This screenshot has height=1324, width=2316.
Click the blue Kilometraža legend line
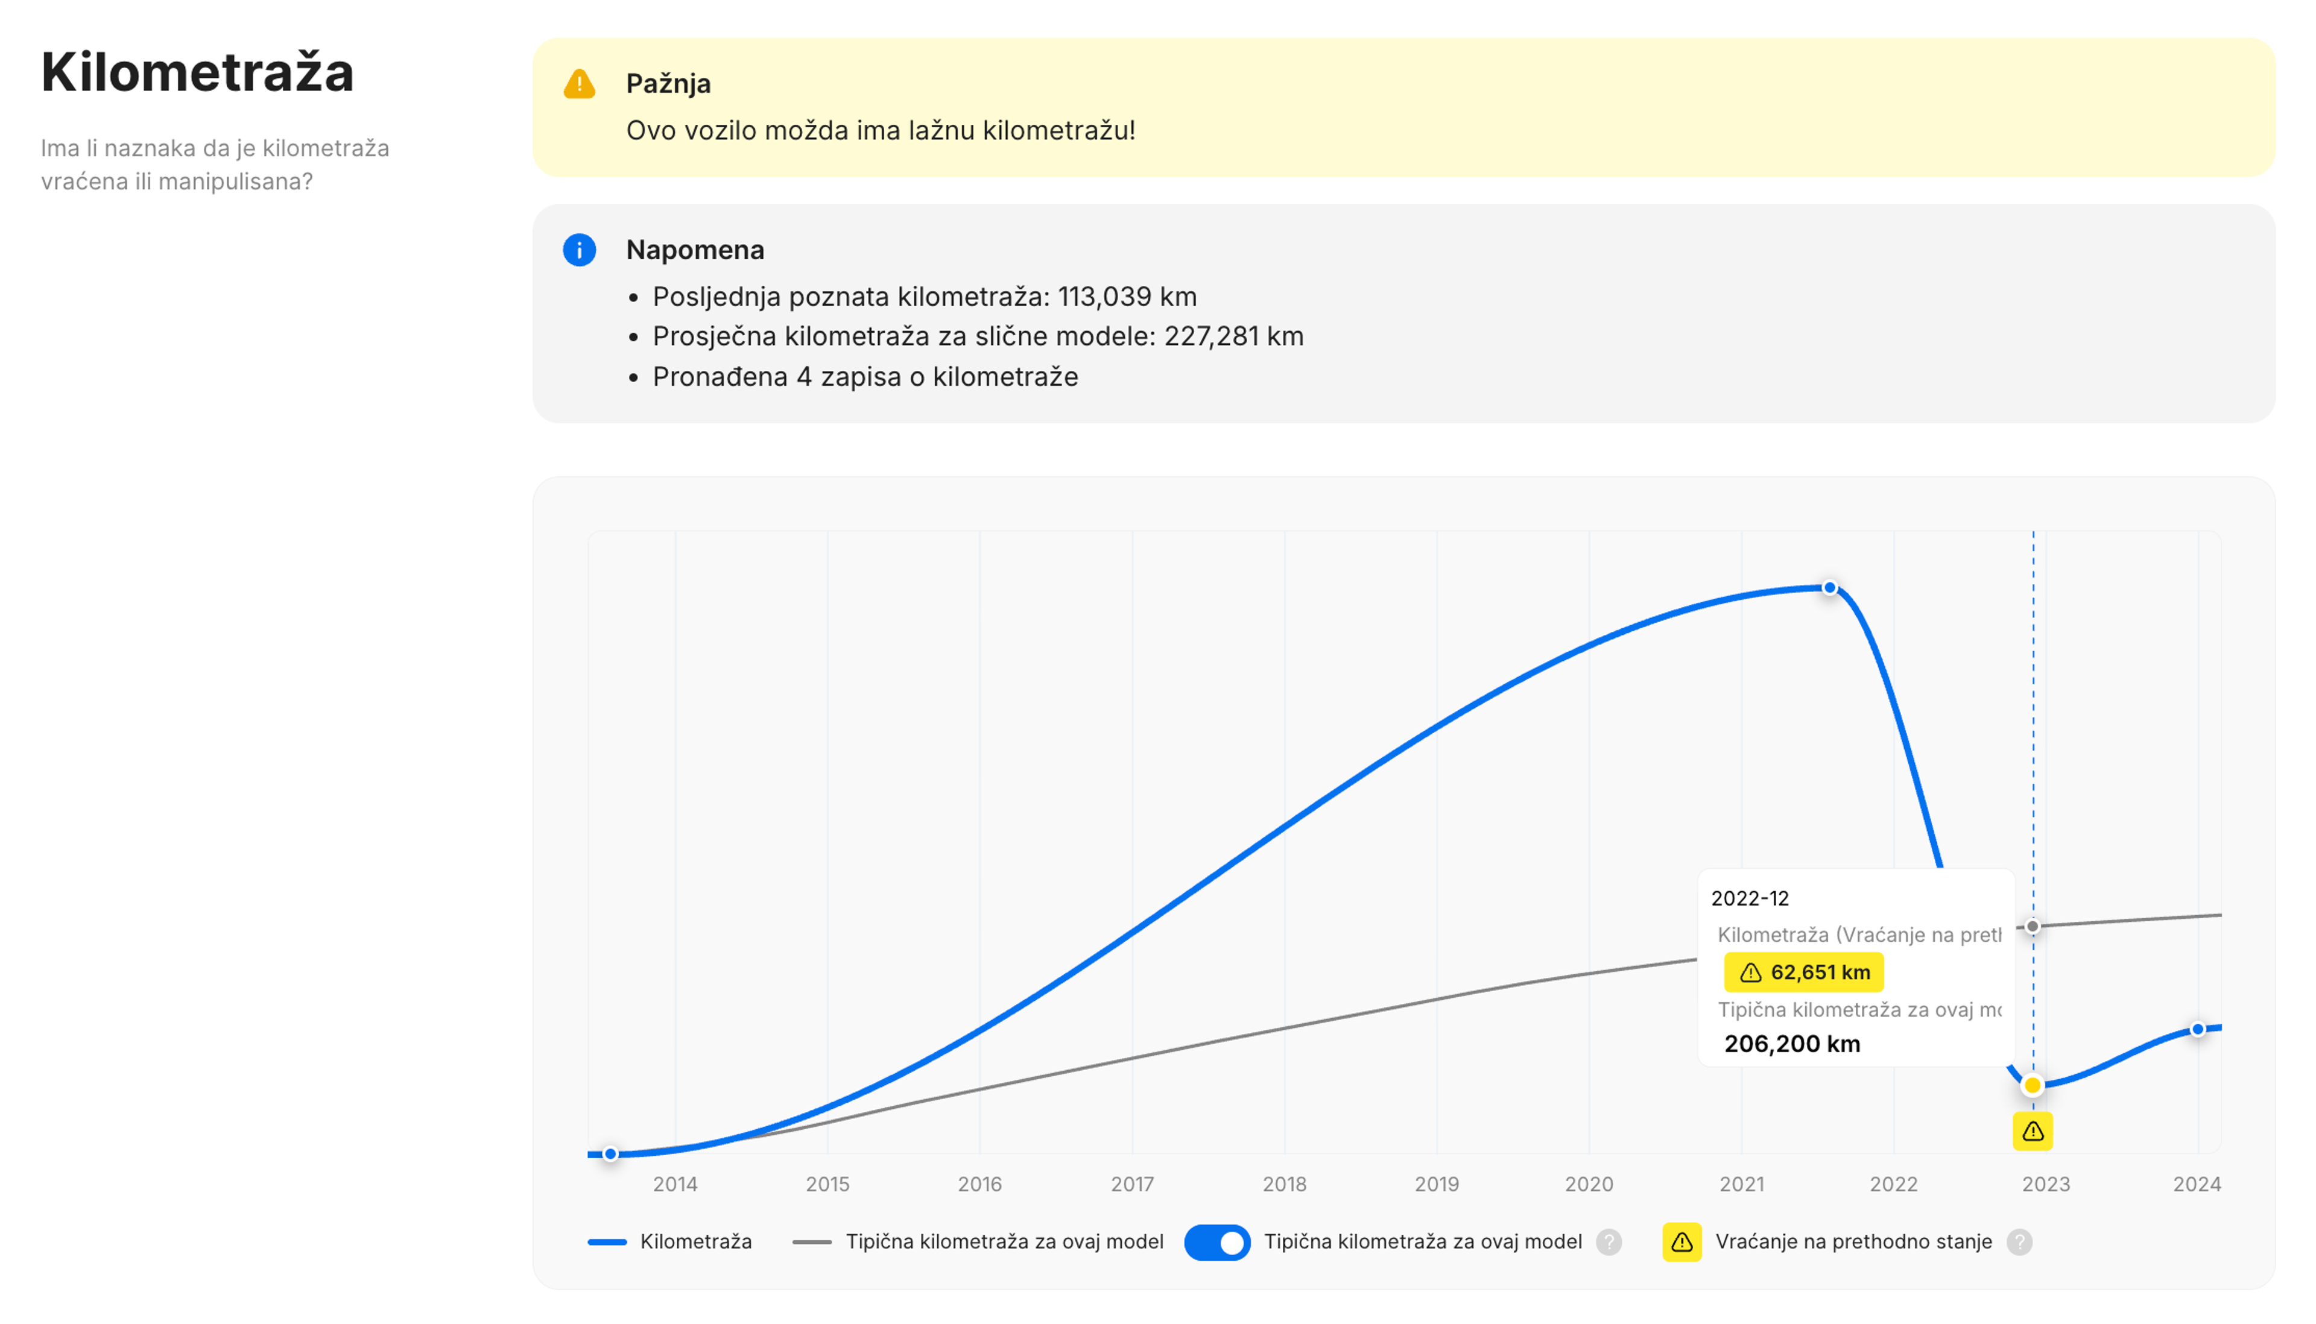[x=608, y=1242]
